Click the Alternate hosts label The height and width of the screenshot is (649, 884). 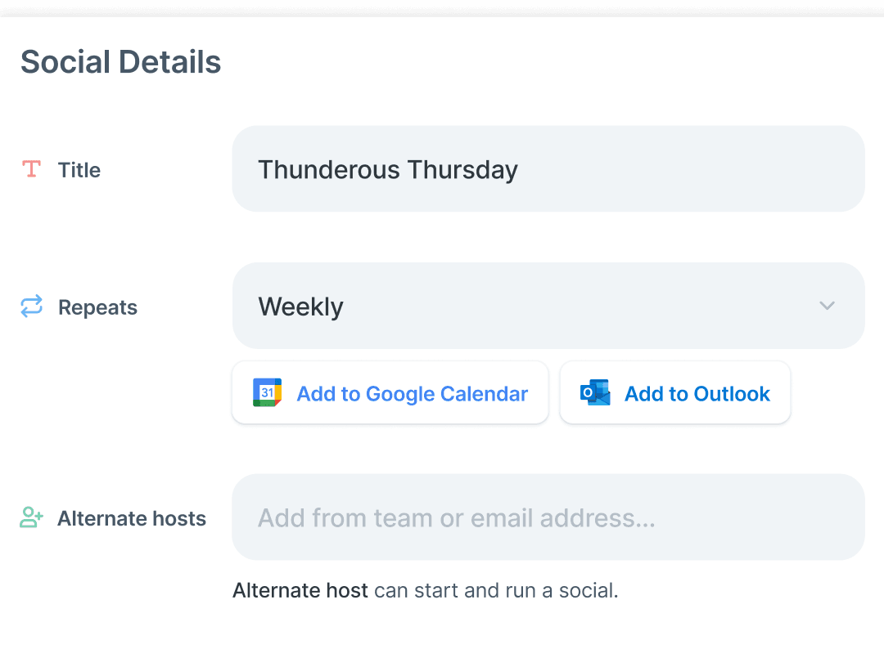(132, 517)
